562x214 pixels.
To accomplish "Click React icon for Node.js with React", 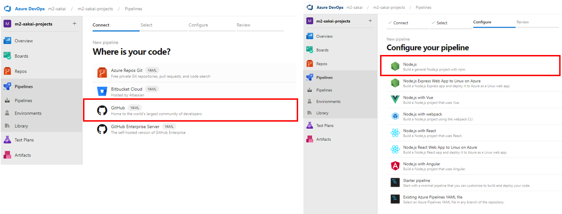I will click(395, 133).
